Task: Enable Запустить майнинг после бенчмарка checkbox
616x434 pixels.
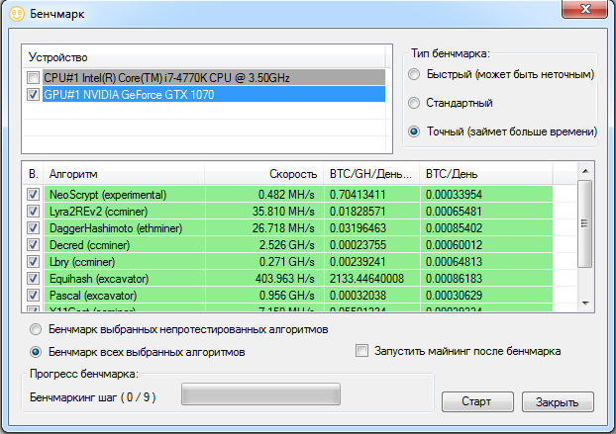Action: pos(361,351)
